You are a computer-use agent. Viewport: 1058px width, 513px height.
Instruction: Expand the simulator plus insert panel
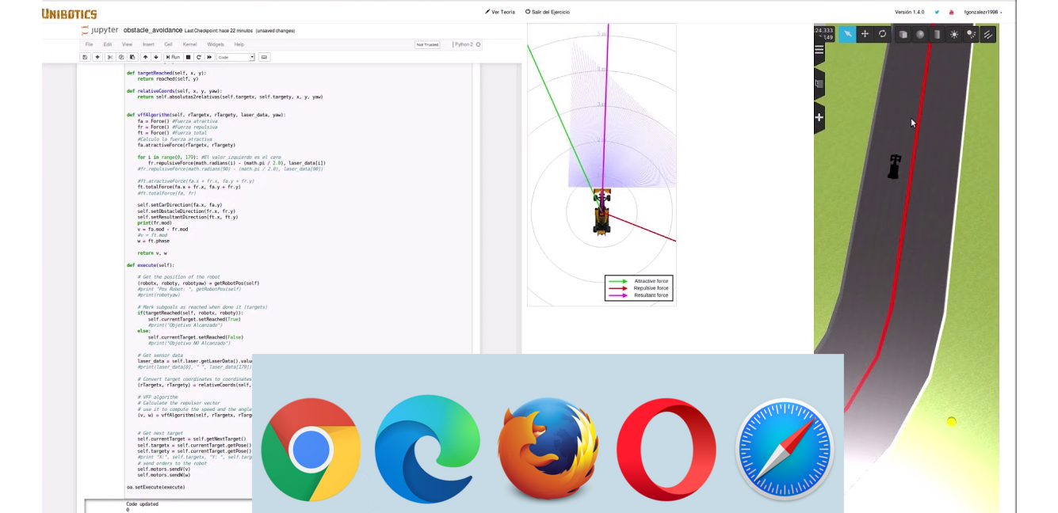[819, 118]
